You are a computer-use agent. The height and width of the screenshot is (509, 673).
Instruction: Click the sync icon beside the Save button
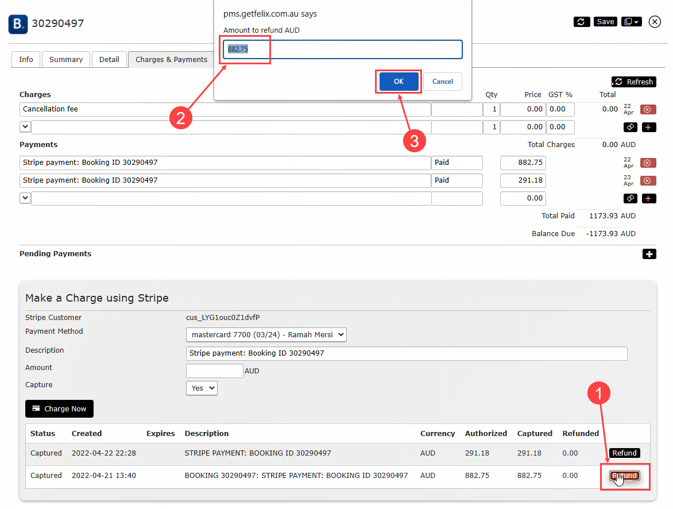[x=581, y=22]
